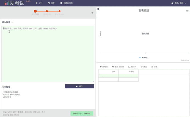
Task: Click the green 选择模板 next-step button
Action: [82, 113]
